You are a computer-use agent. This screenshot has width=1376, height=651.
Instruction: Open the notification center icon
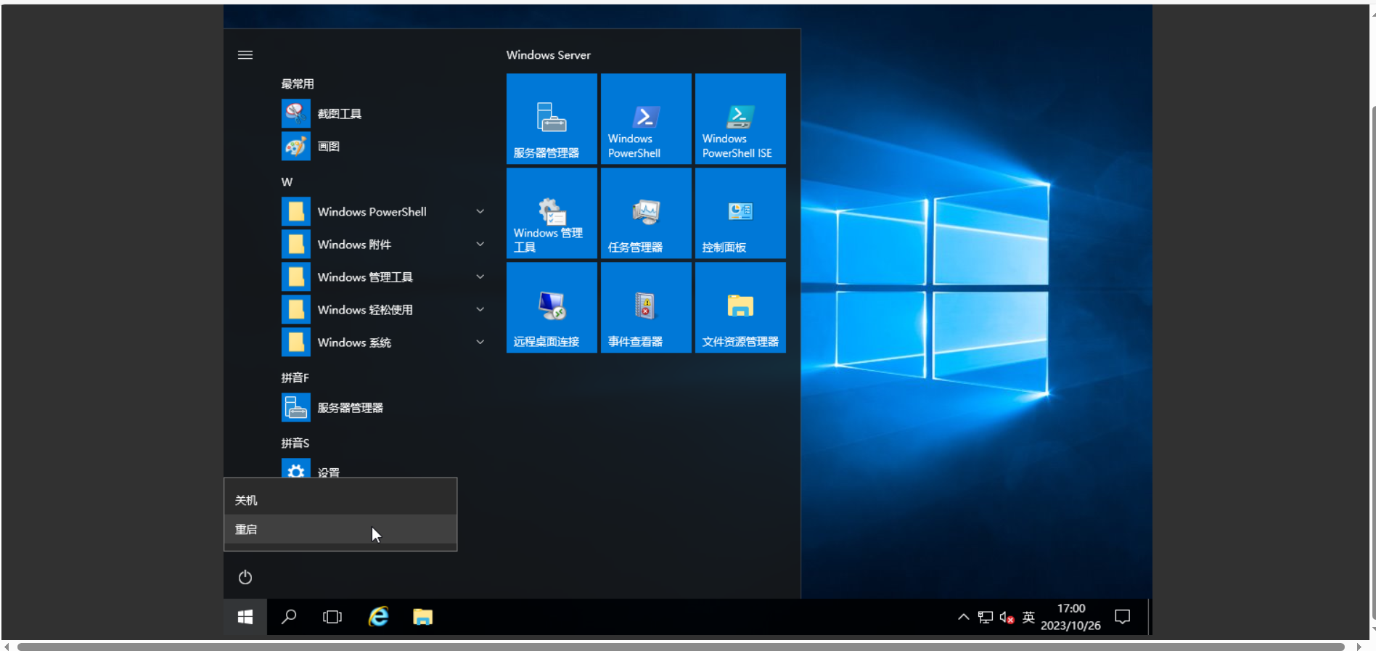(1123, 617)
